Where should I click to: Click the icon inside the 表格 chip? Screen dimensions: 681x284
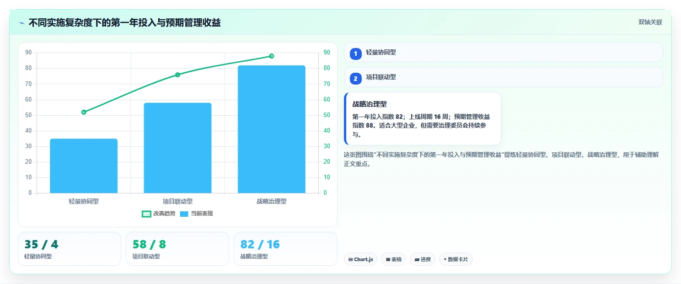[388, 259]
